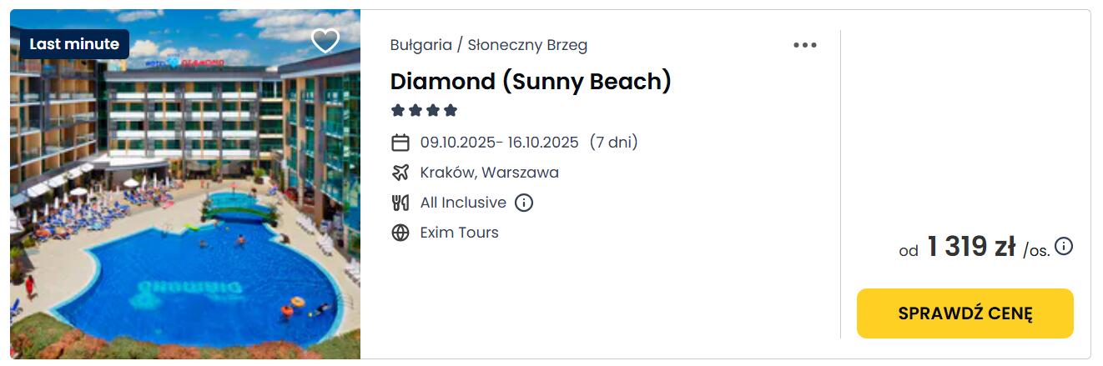Open the All Inclusive info icon
This screenshot has width=1103, height=366.
pos(524,203)
